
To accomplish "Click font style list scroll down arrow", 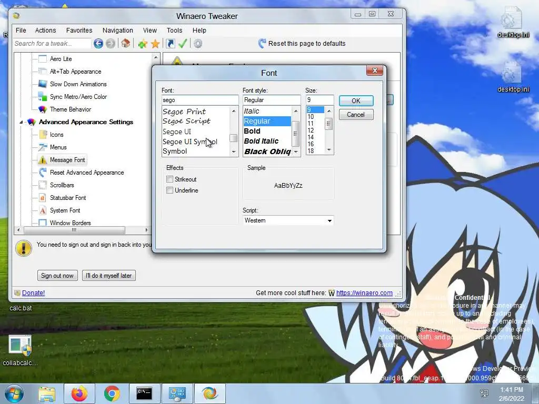I will pos(296,151).
